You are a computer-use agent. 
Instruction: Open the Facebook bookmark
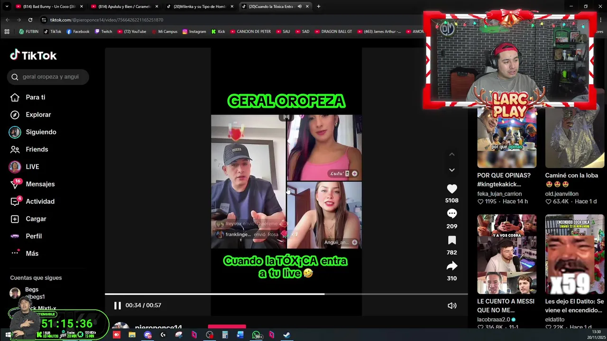click(x=78, y=32)
